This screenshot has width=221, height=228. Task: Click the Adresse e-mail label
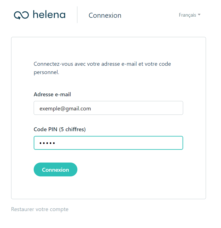[52, 94]
